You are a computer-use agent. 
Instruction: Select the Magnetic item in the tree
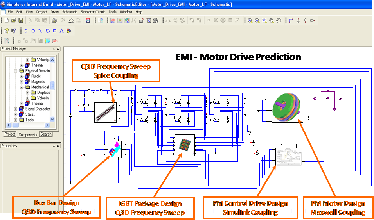coord(38,82)
